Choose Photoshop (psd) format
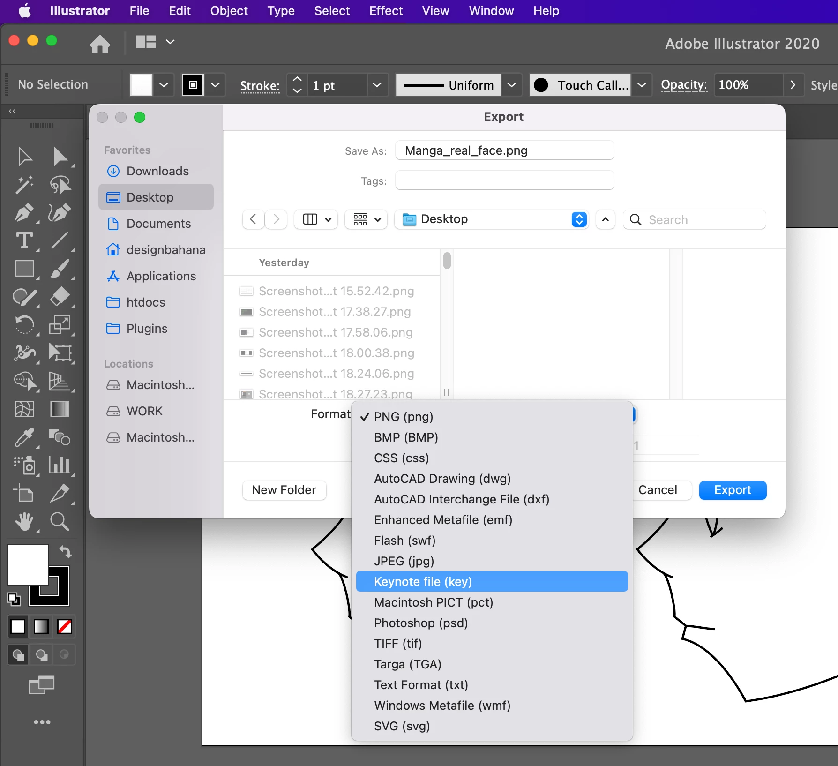838x766 pixels. click(492, 623)
